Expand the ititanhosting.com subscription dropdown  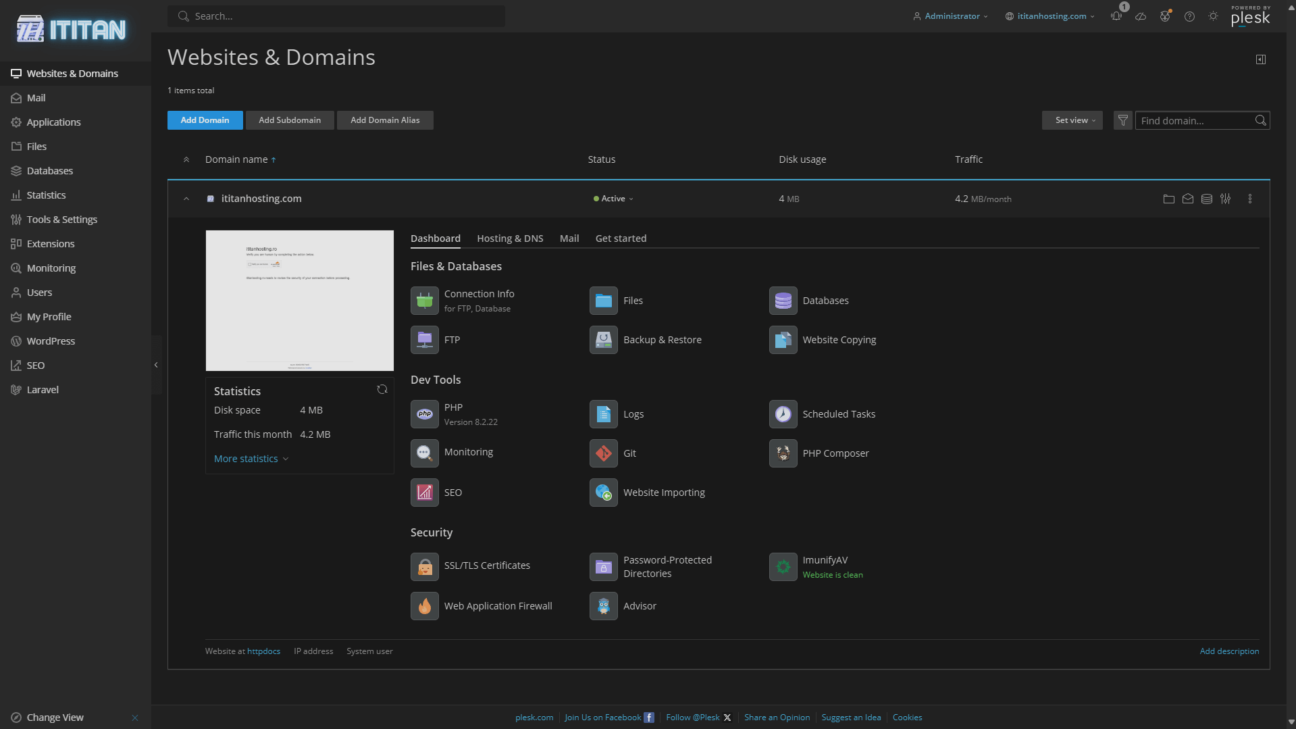click(1050, 16)
